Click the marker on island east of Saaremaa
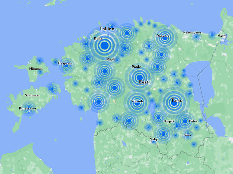233x174 pixels. tap(52, 88)
